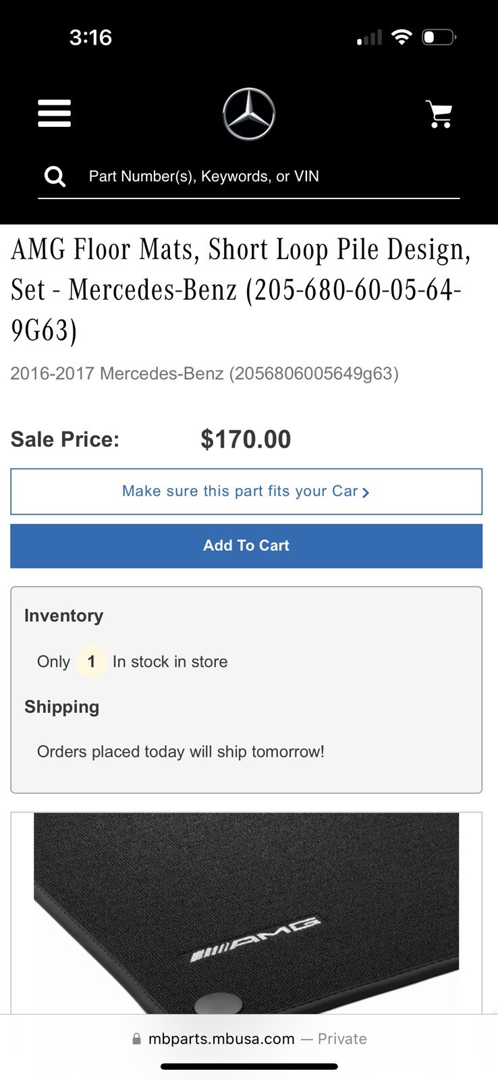
Task: Tap the Wi-Fi indicator in the status bar
Action: point(402,36)
